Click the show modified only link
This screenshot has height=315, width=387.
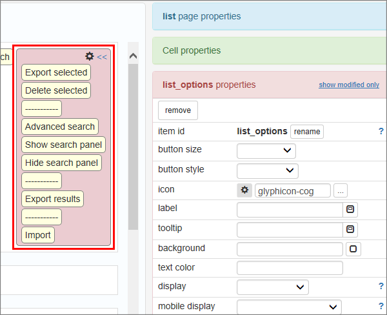(x=348, y=85)
